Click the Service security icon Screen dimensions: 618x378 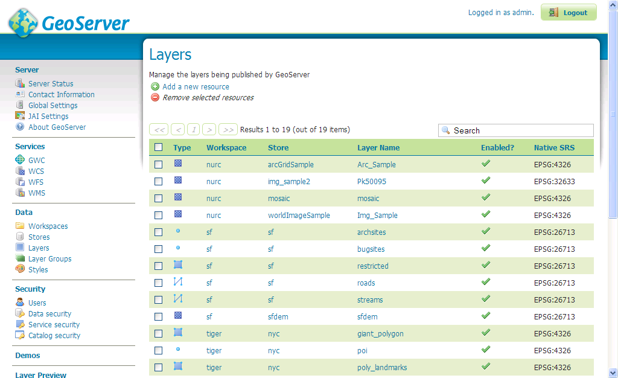(x=20, y=324)
